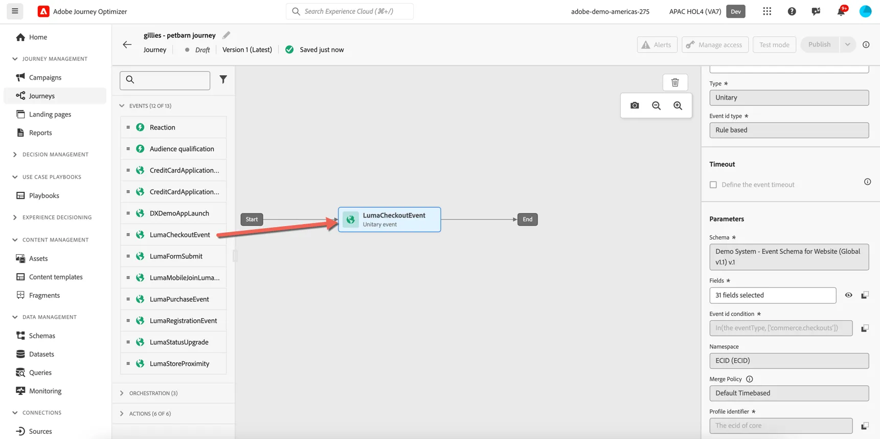Viewport: 880px width, 439px height.
Task: Show the timeout info icon
Action: pyautogui.click(x=867, y=182)
